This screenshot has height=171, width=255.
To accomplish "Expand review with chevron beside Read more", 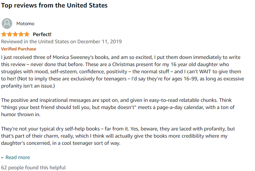I will [x=2, y=157].
